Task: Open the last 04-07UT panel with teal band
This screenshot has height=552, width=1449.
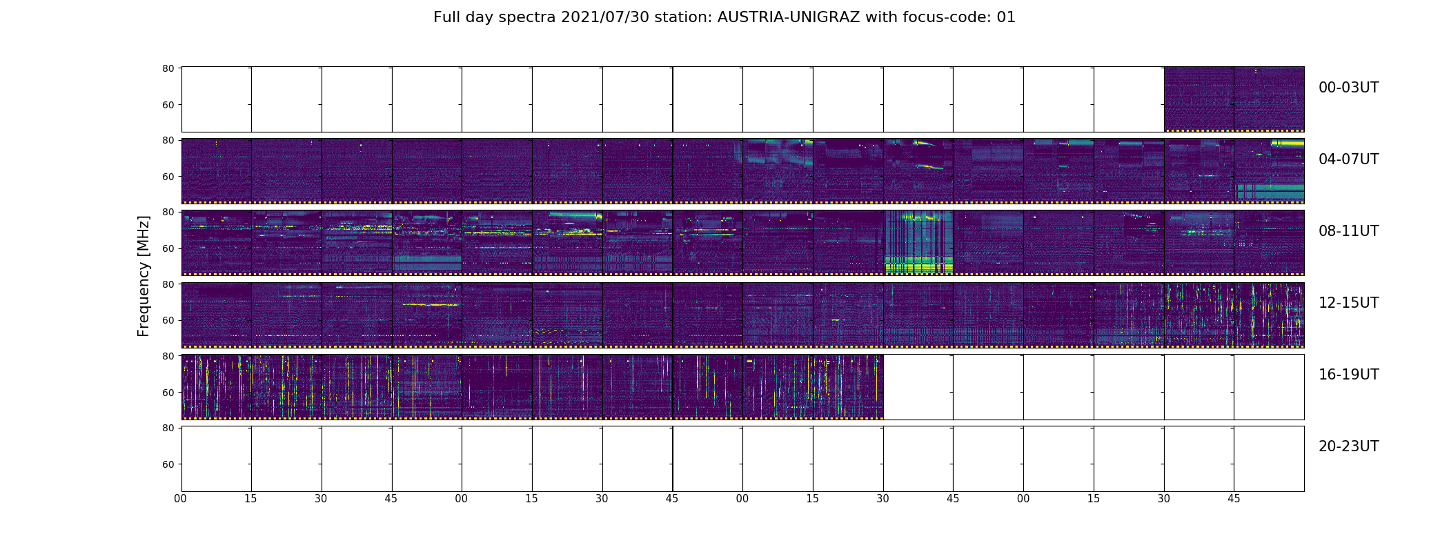Action: coord(1269,171)
